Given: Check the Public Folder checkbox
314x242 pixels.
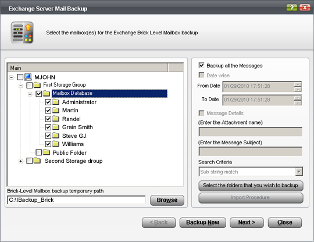Looking at the screenshot, I should [x=39, y=152].
